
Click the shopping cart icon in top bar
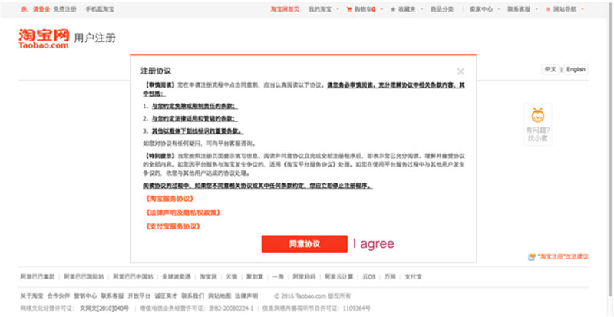click(349, 9)
